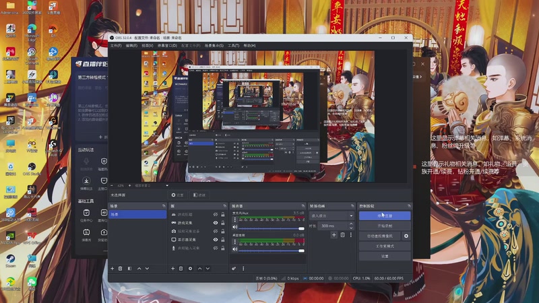539x303 pixels.
Task: Open Microsoft Edge desktop shortcut
Action: click(x=32, y=33)
